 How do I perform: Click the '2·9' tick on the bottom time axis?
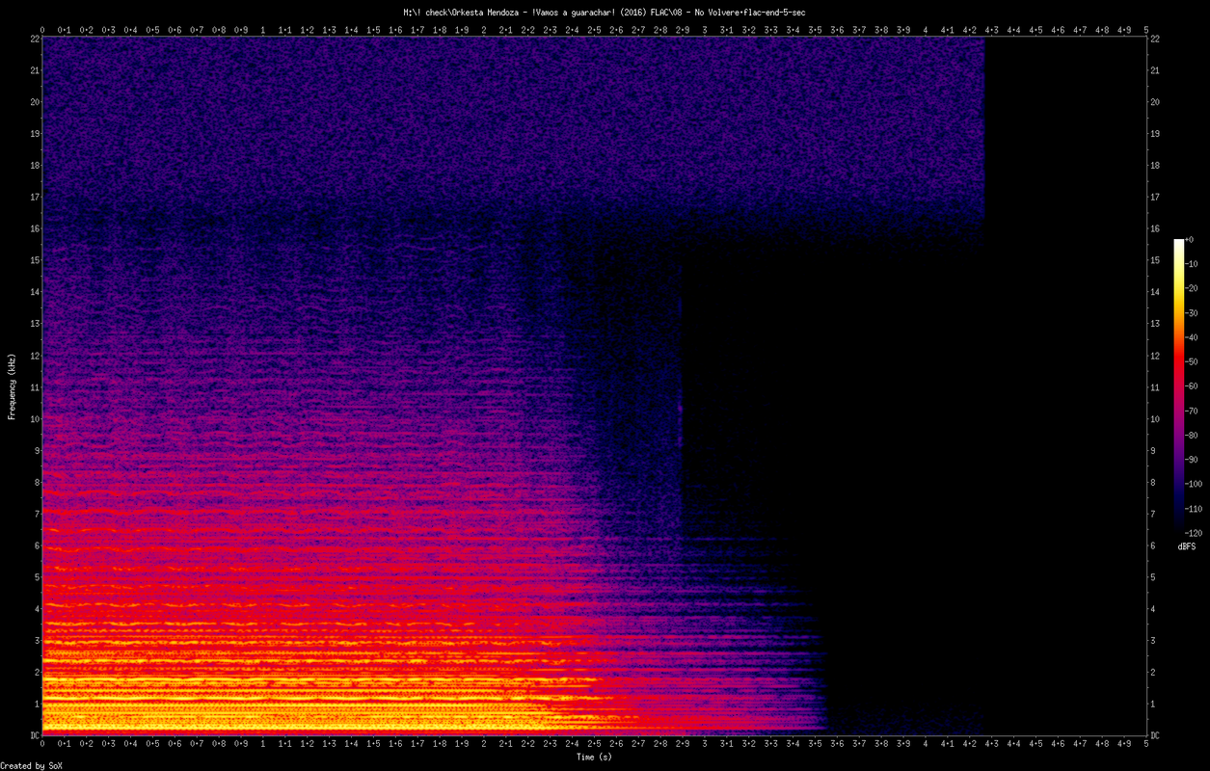tap(683, 743)
